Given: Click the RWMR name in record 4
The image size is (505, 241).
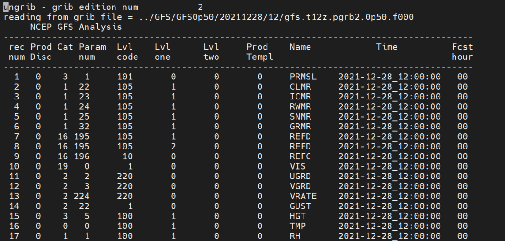Looking at the screenshot, I should [300, 106].
